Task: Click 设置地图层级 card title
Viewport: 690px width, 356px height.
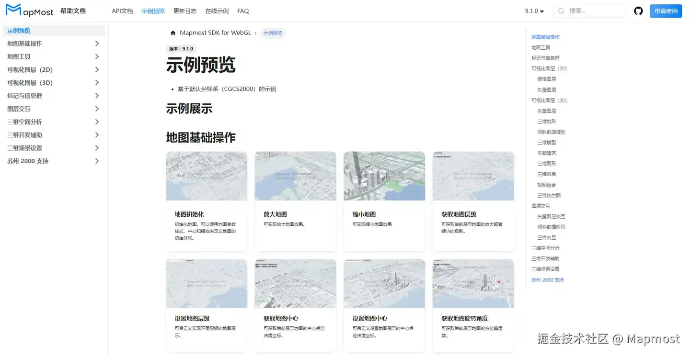Action: [x=192, y=318]
